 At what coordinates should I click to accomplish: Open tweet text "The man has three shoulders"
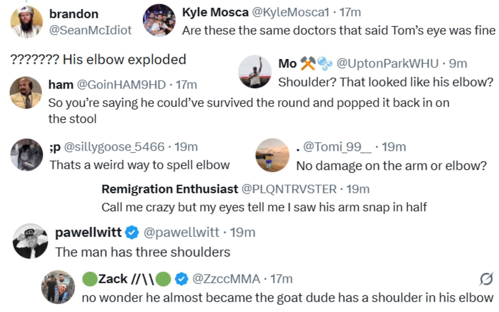[143, 252]
